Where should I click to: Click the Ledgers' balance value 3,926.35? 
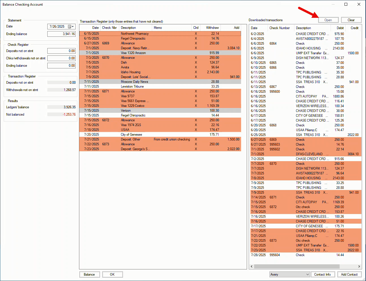click(x=70, y=107)
